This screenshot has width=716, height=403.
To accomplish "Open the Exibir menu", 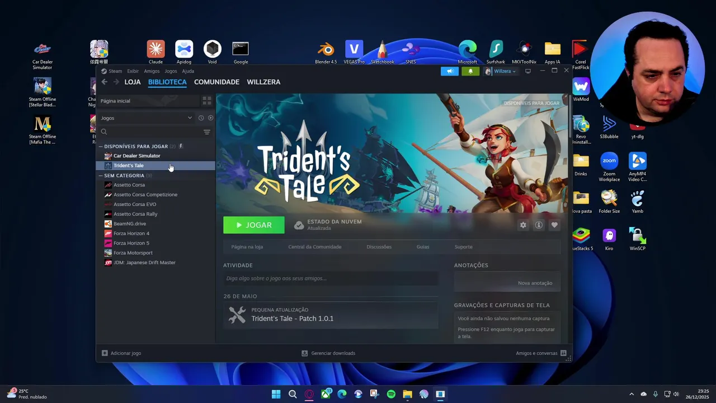I will pos(133,71).
